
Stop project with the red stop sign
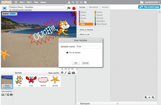click(x=74, y=8)
